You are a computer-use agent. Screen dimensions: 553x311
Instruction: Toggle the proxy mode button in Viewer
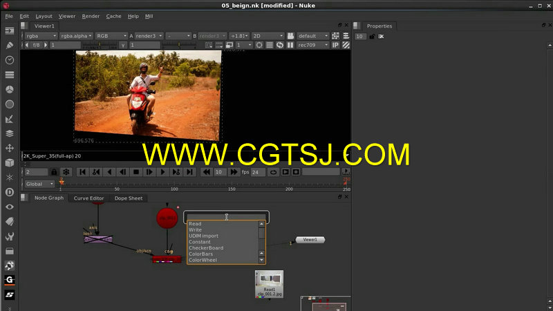point(229,45)
